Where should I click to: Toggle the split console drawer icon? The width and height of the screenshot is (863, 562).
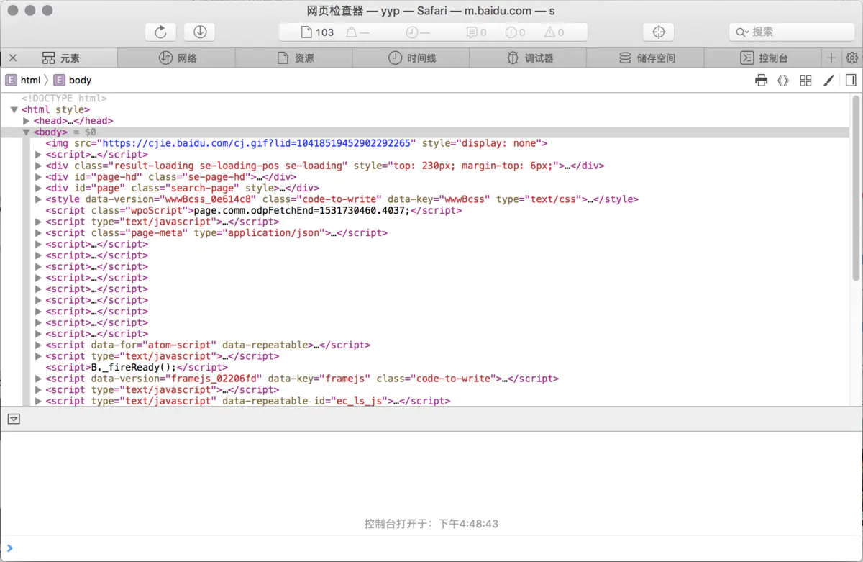(14, 419)
